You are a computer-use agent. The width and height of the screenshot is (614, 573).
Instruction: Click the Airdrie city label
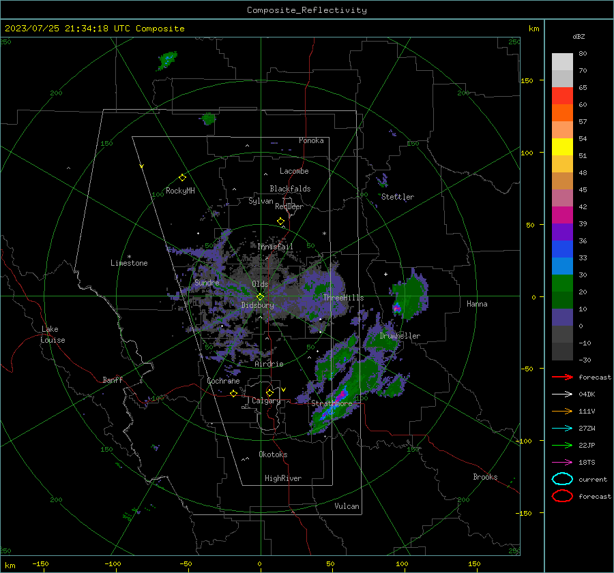point(269,364)
